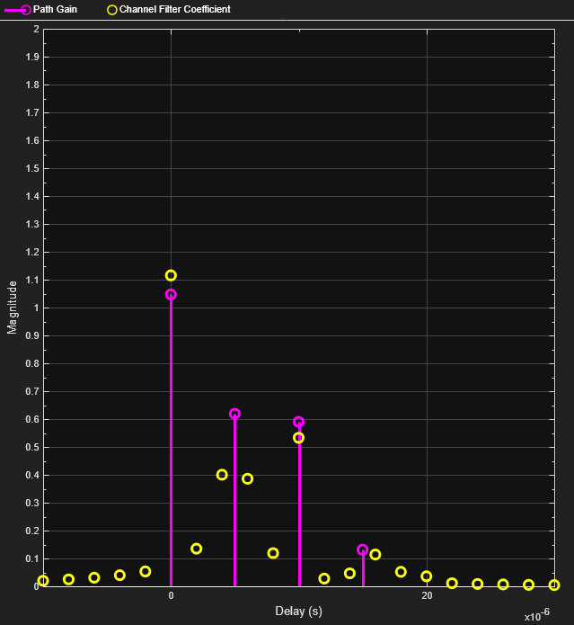Select the highest yellow marker at delay 0
This screenshot has width=574, height=625.
[171, 275]
